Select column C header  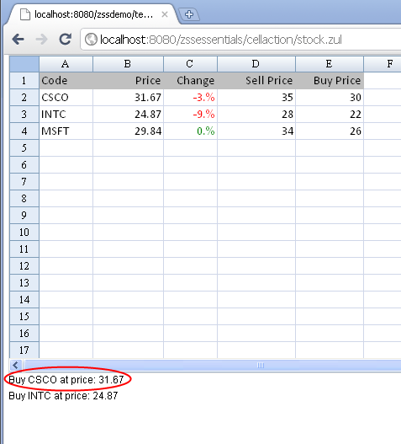pos(190,64)
